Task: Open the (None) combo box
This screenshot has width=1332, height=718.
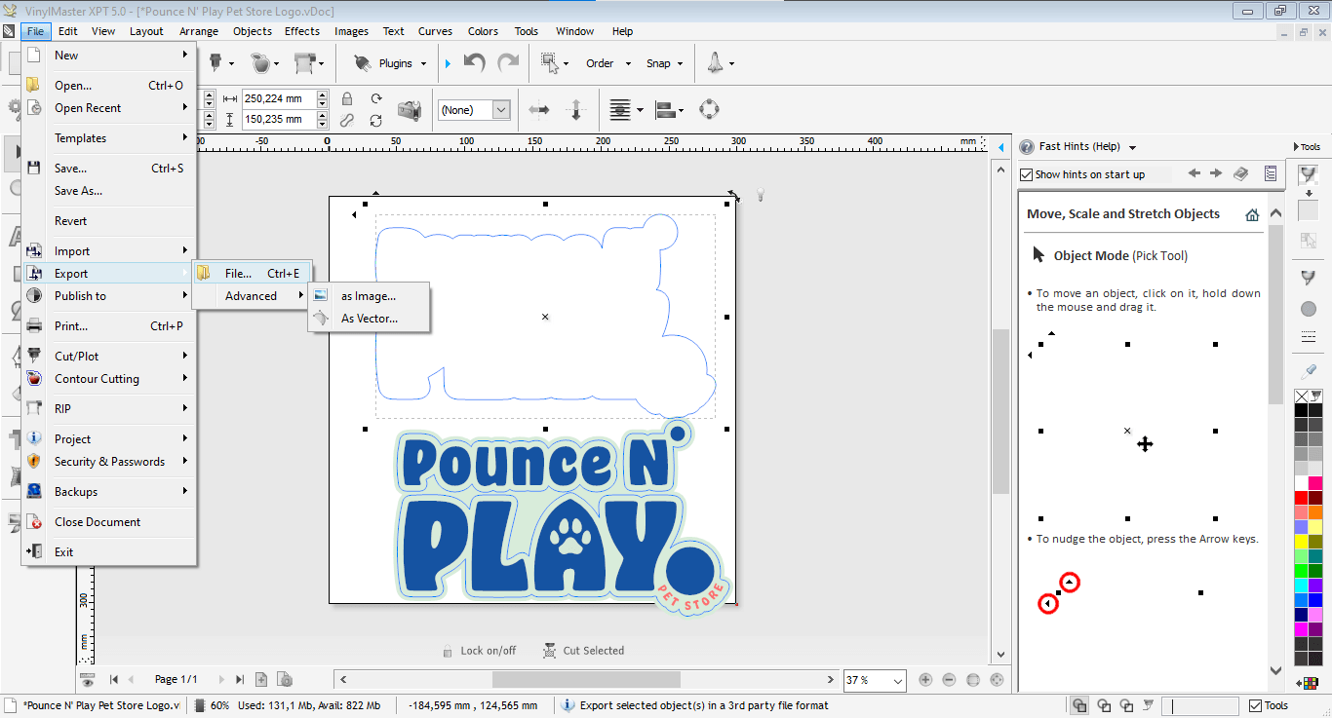Action: click(x=474, y=110)
